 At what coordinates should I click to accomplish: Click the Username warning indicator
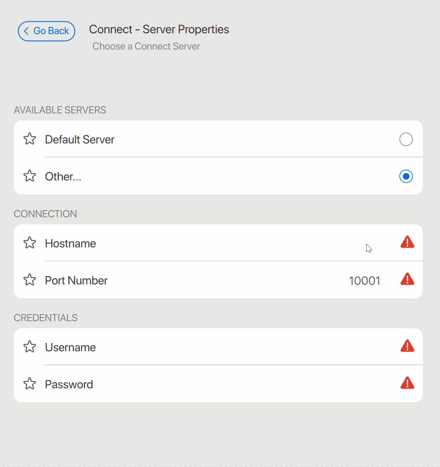(x=407, y=346)
